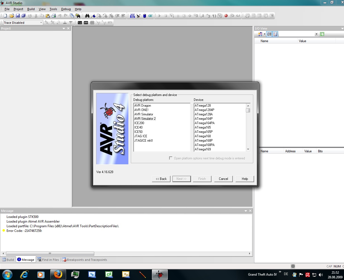
Task: Click the Help button in wizard
Action: point(245,179)
